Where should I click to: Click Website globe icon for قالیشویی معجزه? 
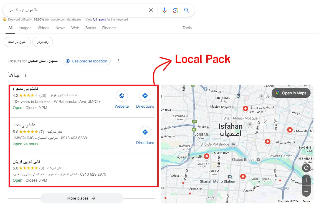pyautogui.click(x=122, y=96)
